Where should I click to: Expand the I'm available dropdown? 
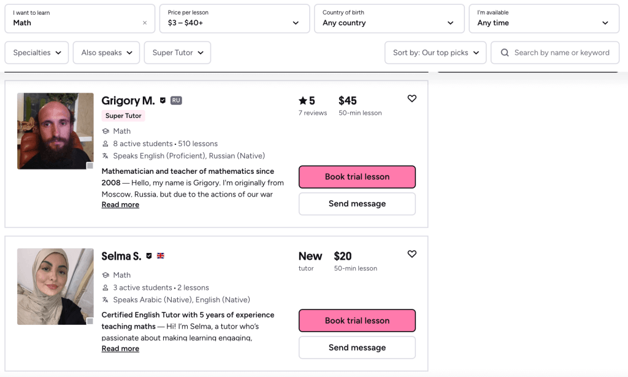point(543,18)
